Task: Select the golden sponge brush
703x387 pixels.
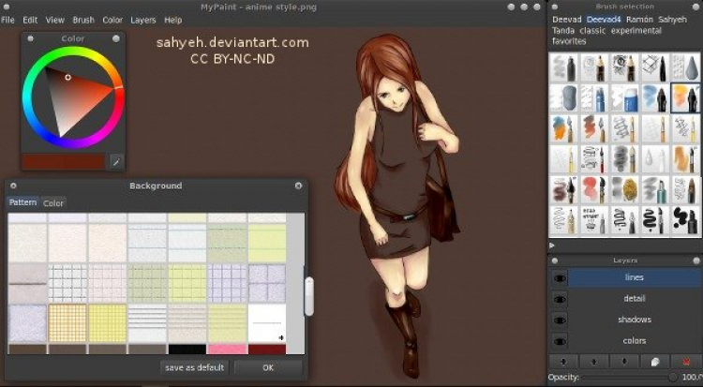Action: click(625, 189)
